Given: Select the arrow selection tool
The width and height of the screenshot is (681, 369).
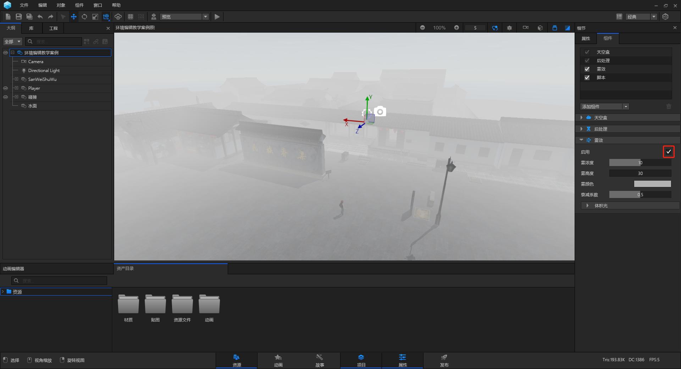Looking at the screenshot, I should click(x=63, y=17).
